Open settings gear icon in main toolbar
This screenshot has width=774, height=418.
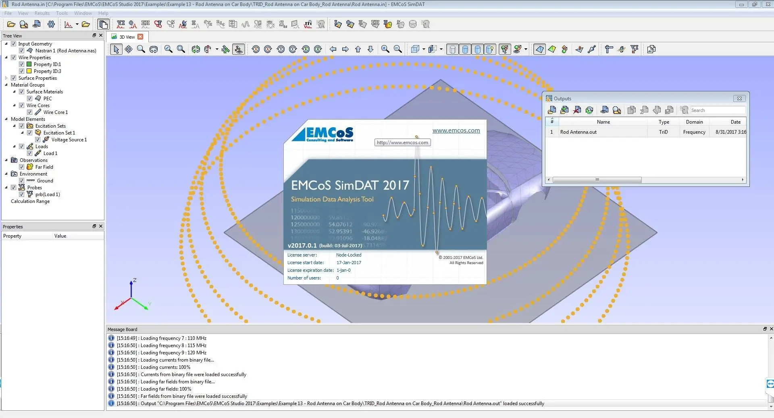tap(51, 24)
